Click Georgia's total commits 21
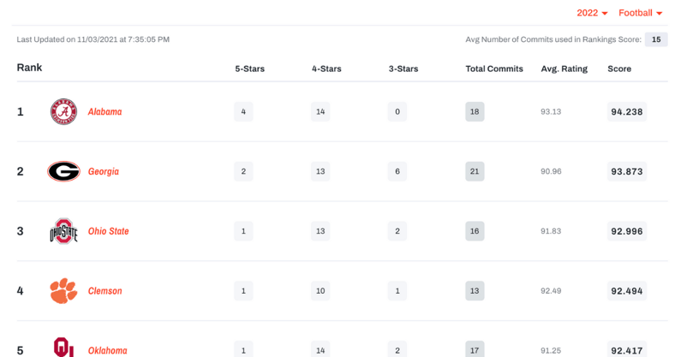Screen dimensions: 681x357 [475, 171]
